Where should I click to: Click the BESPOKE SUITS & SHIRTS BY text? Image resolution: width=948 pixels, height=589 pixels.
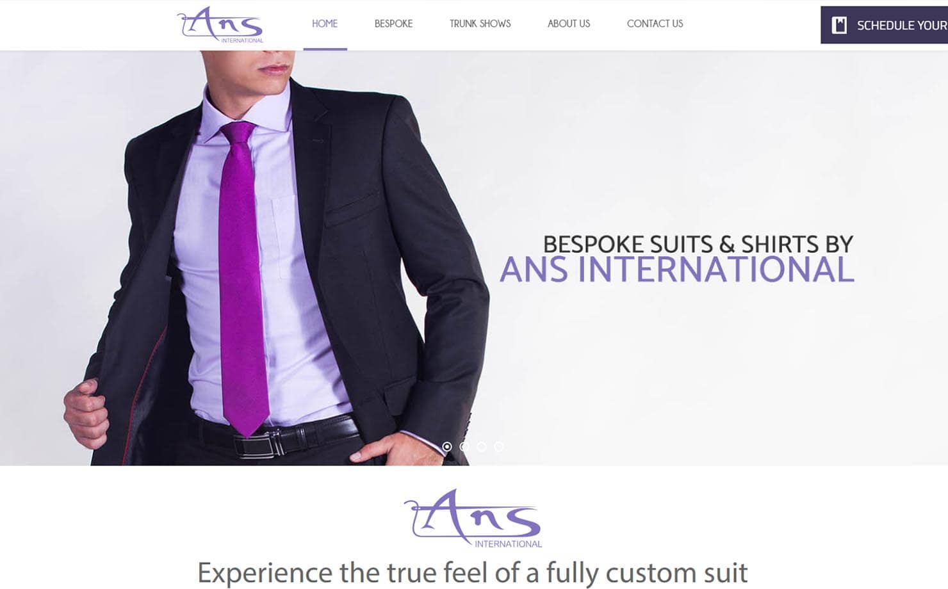coord(698,244)
